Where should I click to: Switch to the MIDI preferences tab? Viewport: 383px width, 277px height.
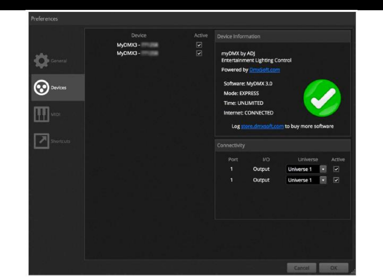coord(58,114)
